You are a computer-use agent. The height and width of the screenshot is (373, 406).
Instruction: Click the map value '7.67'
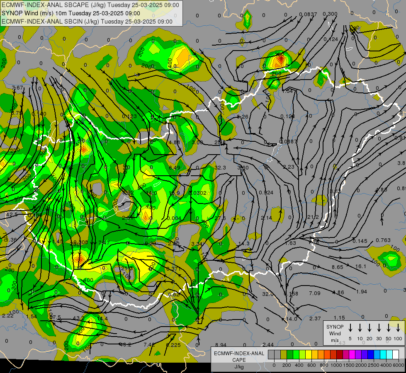(17, 88)
